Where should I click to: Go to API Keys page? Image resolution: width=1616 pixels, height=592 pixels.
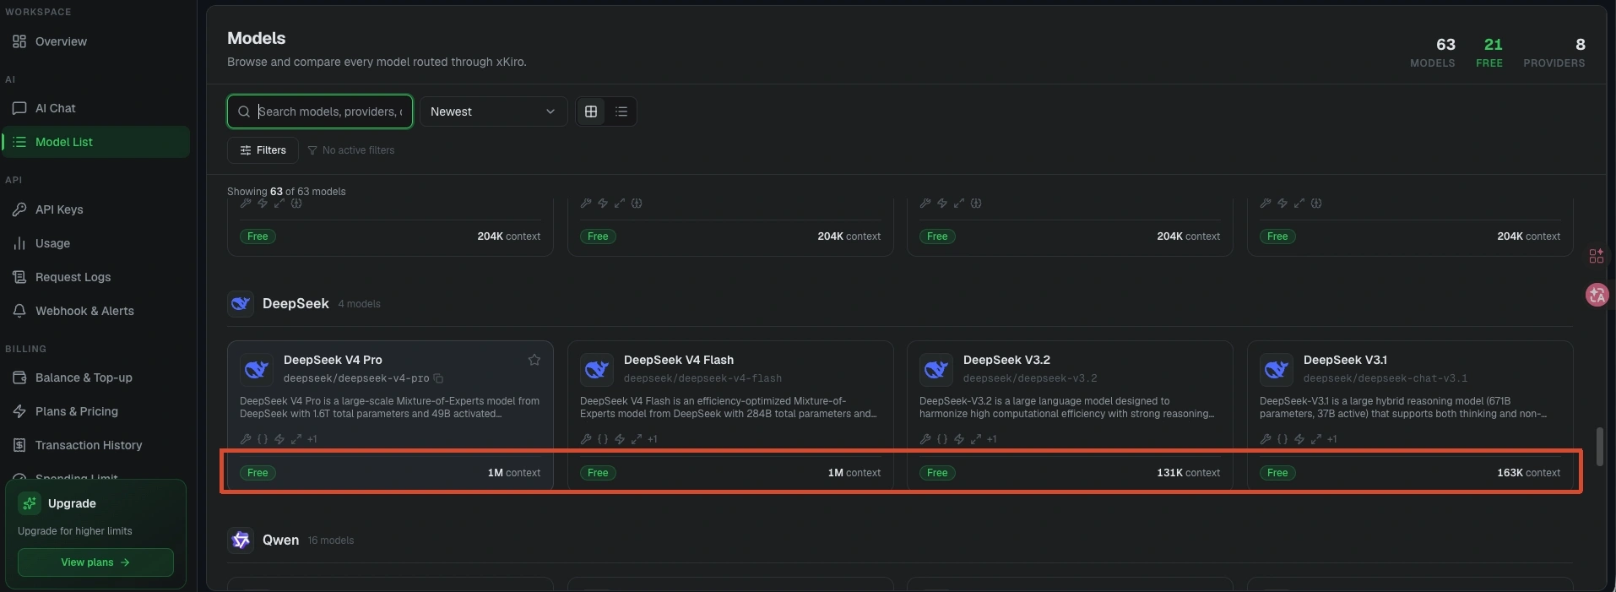95,209
